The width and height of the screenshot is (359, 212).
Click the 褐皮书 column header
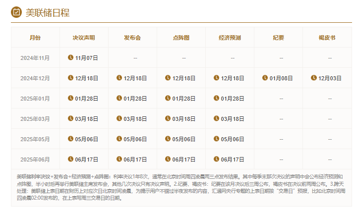(x=327, y=38)
